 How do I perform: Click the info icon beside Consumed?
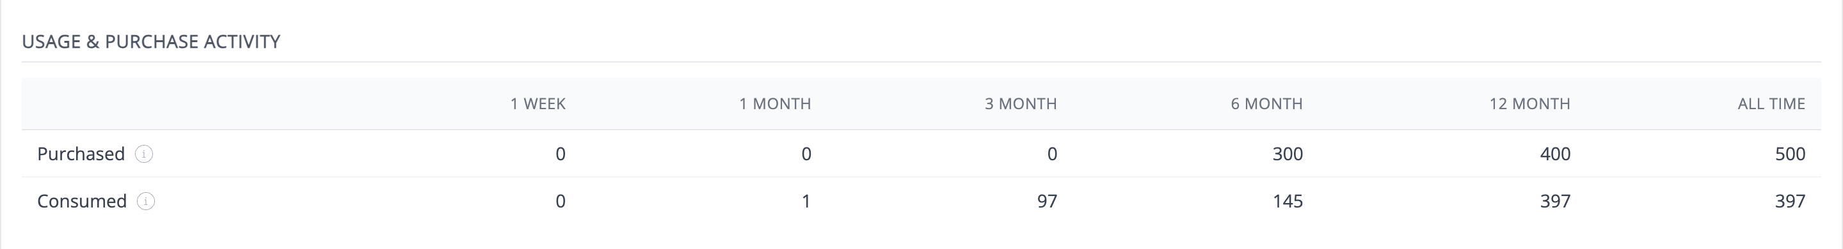(146, 201)
